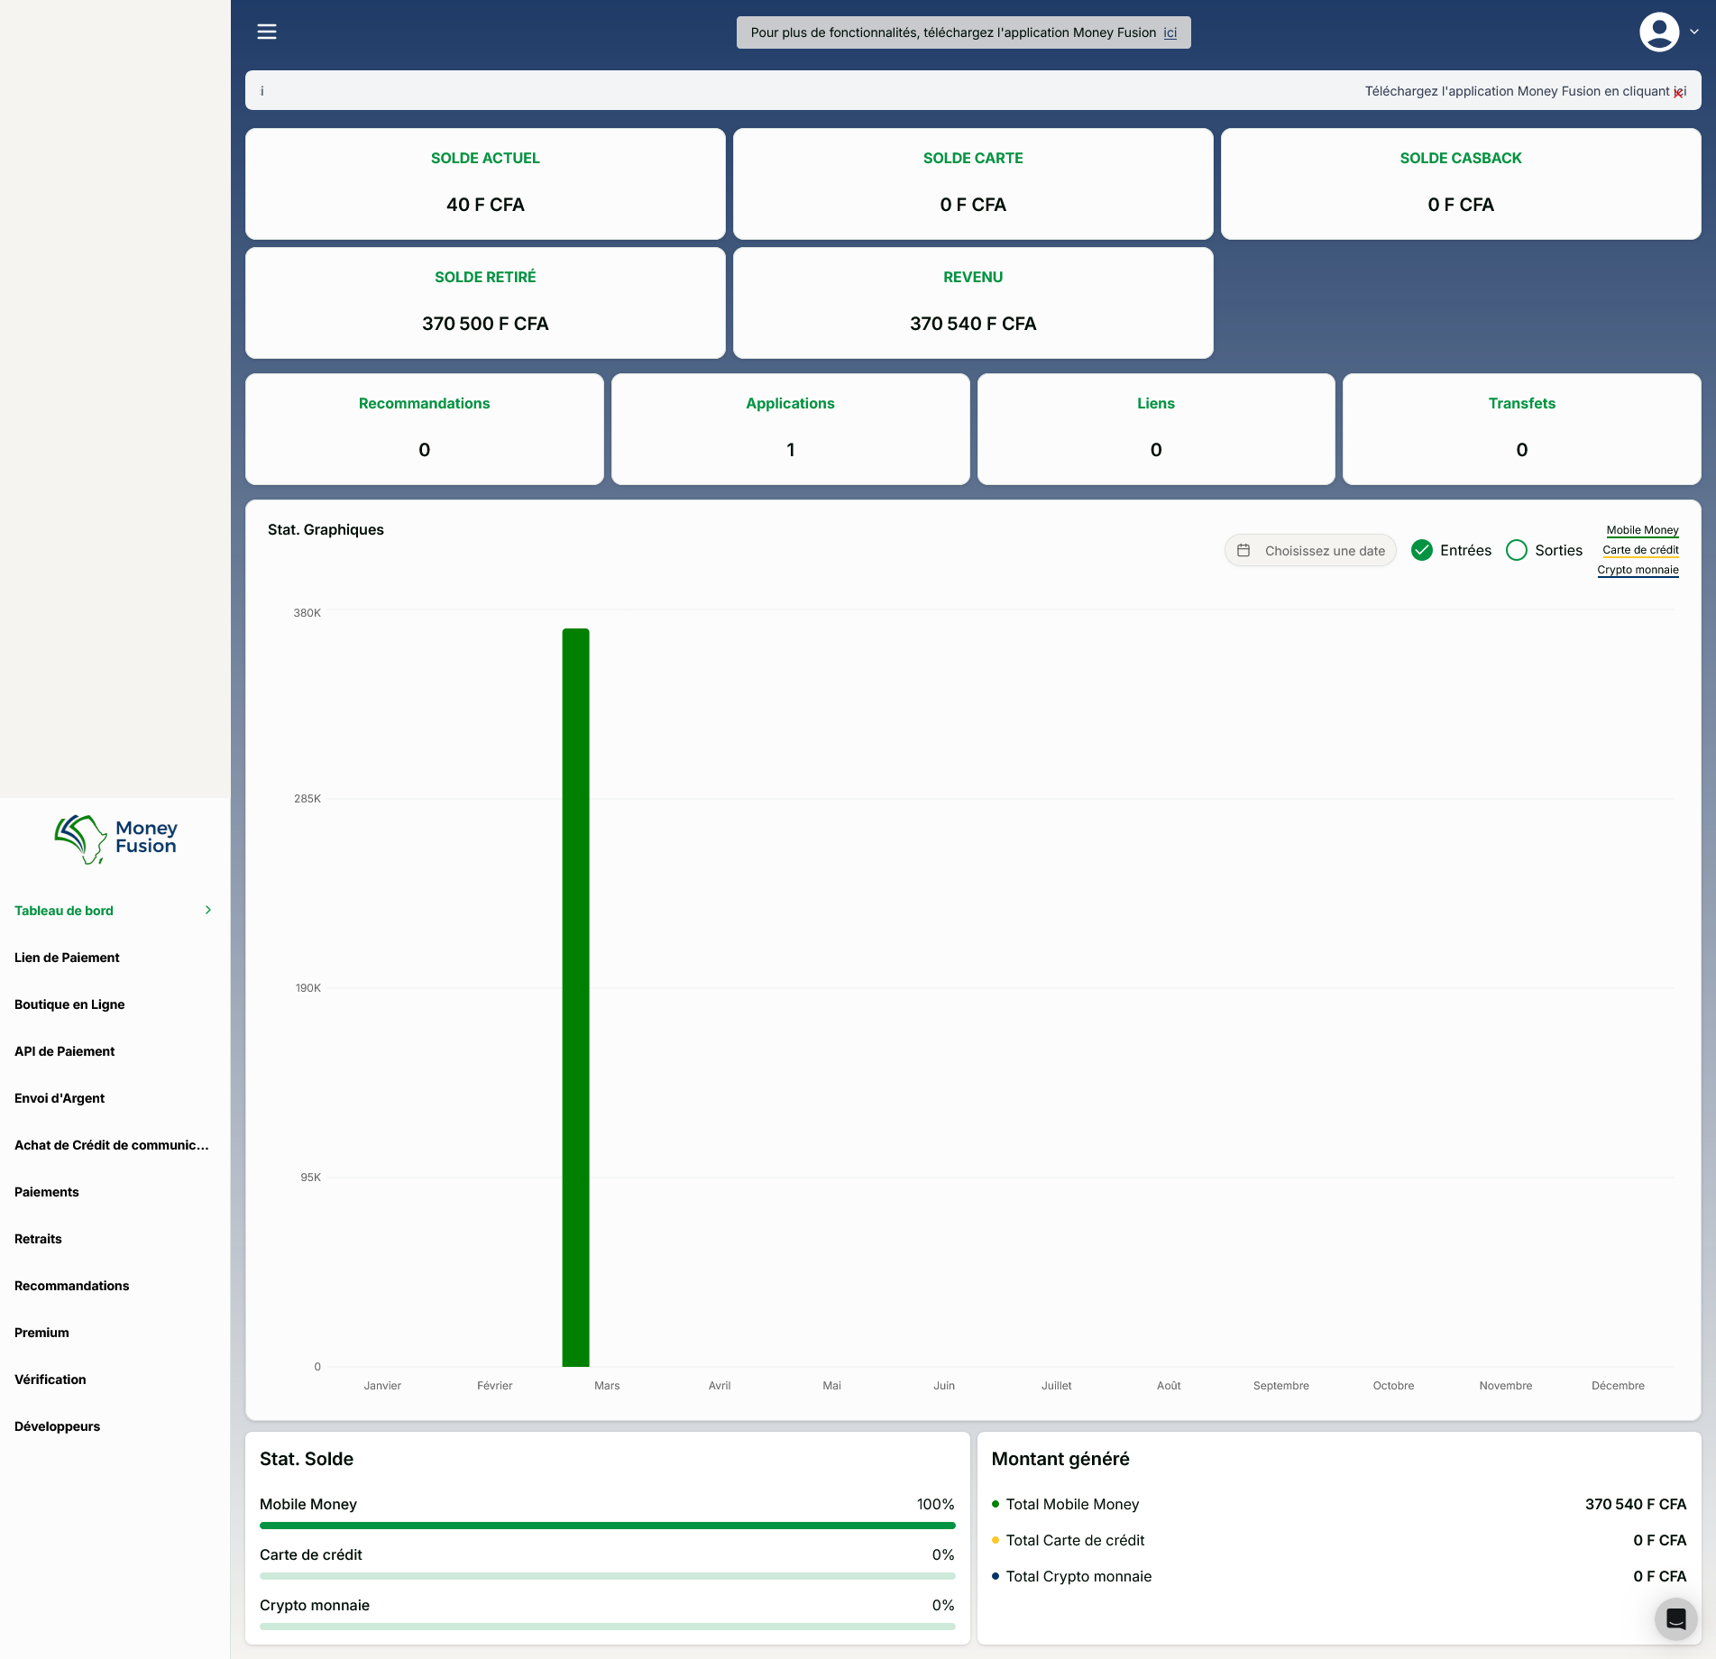Enable the Sorties checkbox
The image size is (1716, 1659).
point(1517,550)
